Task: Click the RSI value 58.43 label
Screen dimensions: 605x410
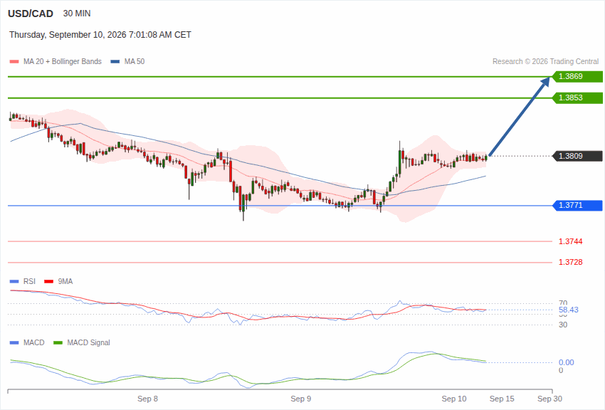Action: pos(569,310)
